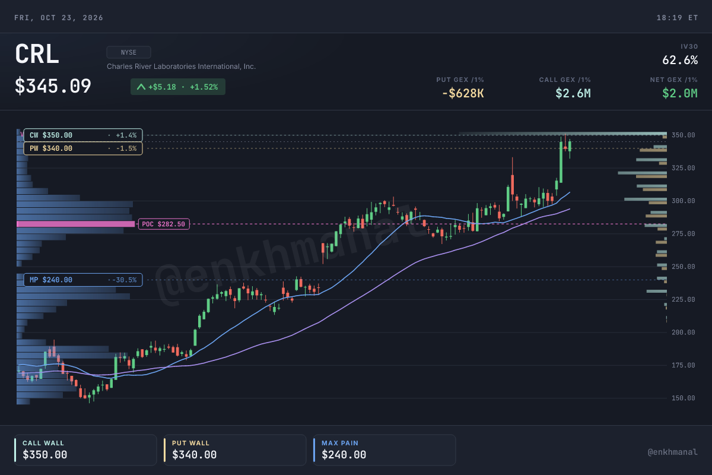Screen dimensions: 712x475
Task: Click the pink POC volume profile bar
Action: pyautogui.click(x=76, y=224)
